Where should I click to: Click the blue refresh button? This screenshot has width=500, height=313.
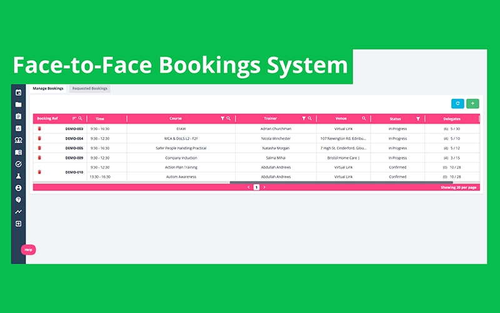pos(457,103)
